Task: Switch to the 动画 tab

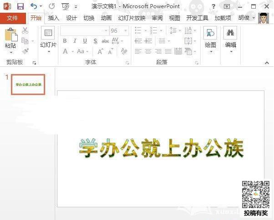Action: [x=106, y=18]
